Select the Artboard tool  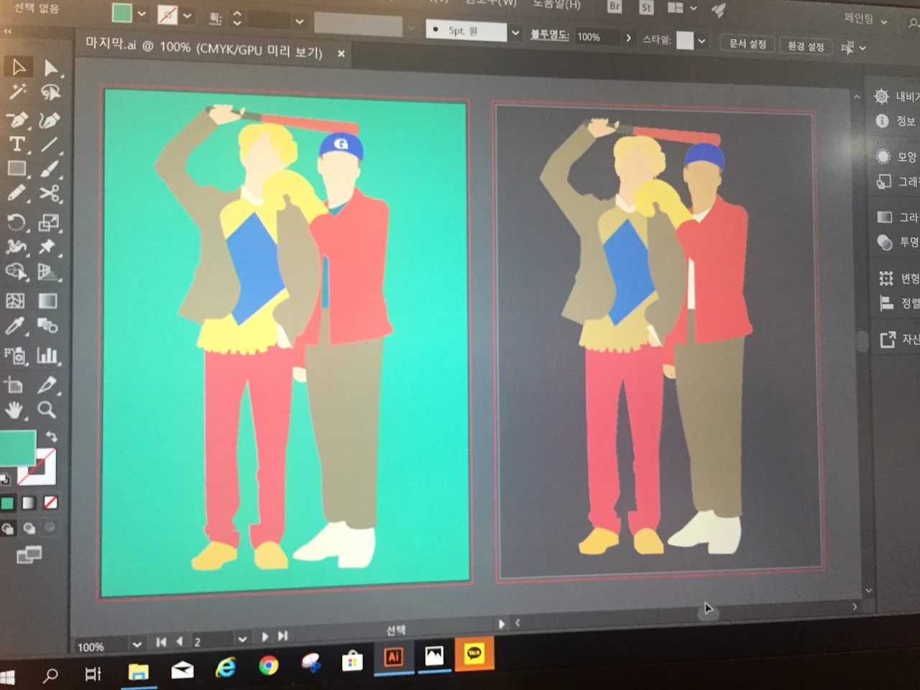pyautogui.click(x=14, y=385)
